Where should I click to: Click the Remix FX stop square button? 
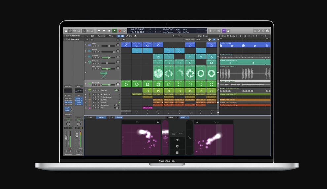point(177,153)
